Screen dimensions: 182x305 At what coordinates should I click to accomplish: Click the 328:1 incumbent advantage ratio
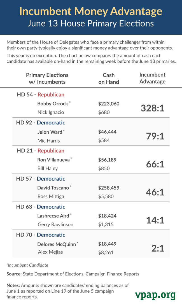(x=152, y=108)
